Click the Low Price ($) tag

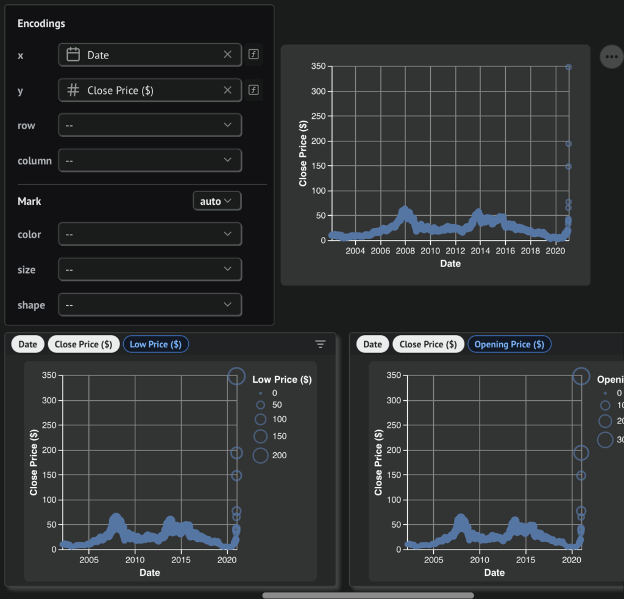coord(156,344)
